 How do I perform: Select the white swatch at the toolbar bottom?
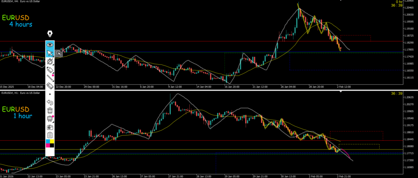click(50, 152)
